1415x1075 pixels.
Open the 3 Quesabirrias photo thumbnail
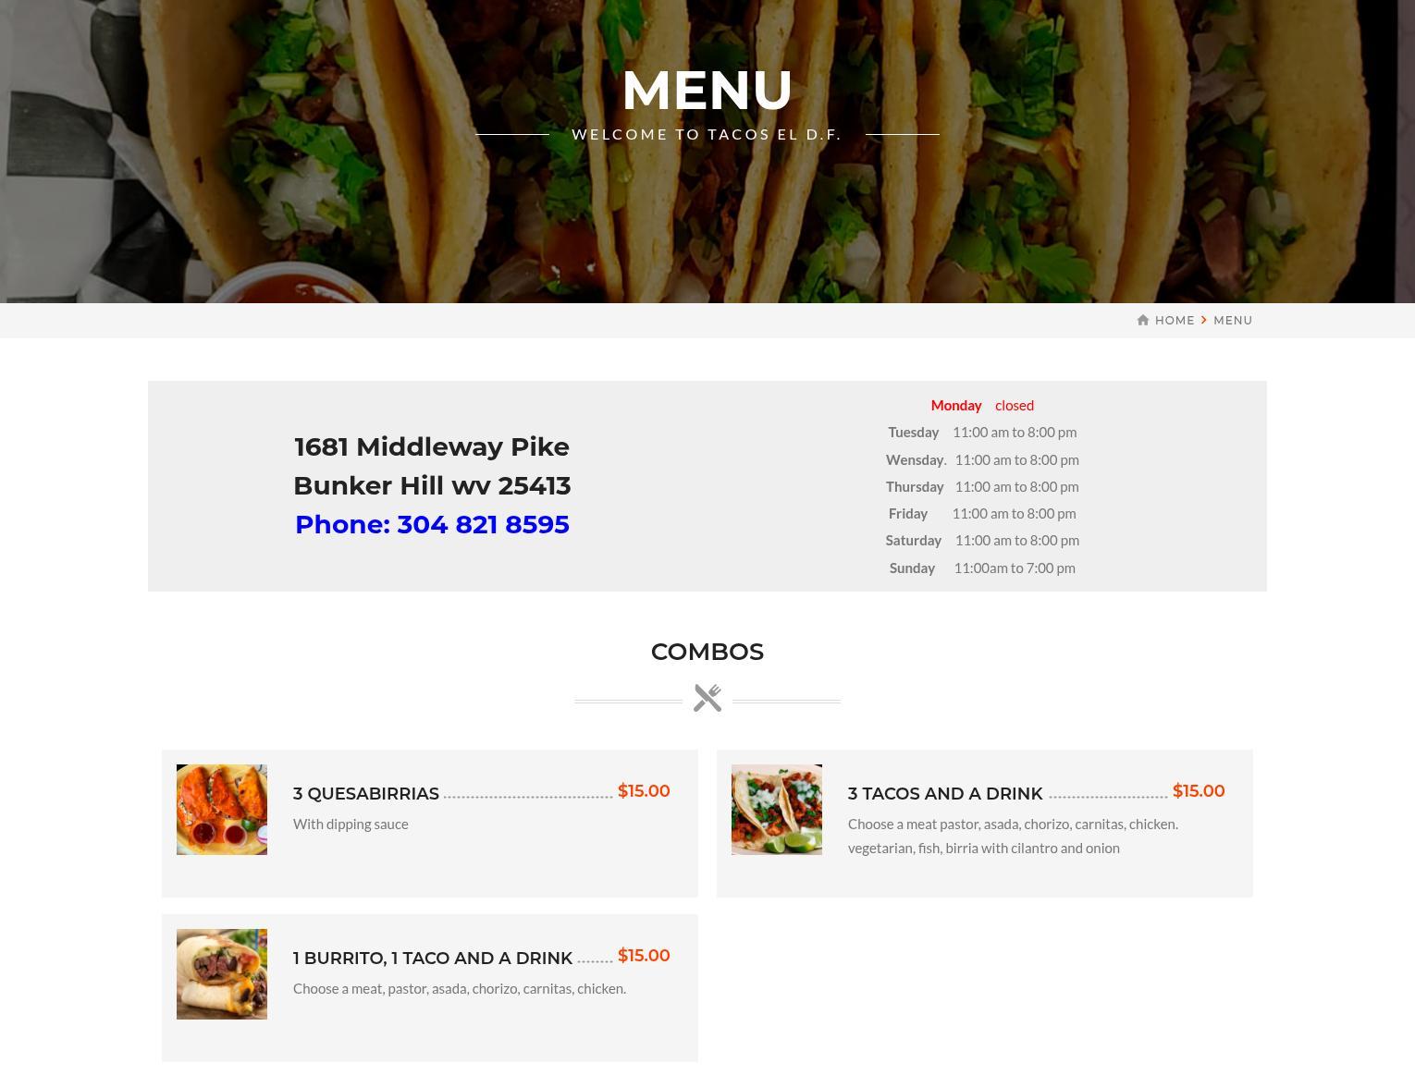tap(222, 810)
